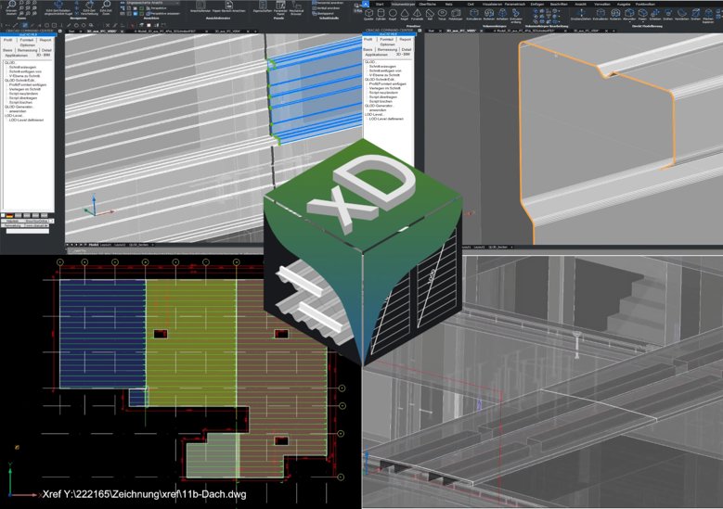This screenshot has height=509, width=723.
Task: Select 'Profil/Formteil einfügen' in left panel tree
Action: (28, 84)
